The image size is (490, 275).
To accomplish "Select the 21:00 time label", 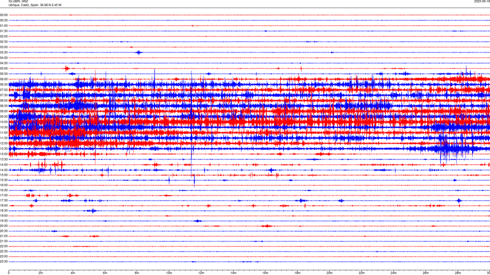I will (4, 236).
